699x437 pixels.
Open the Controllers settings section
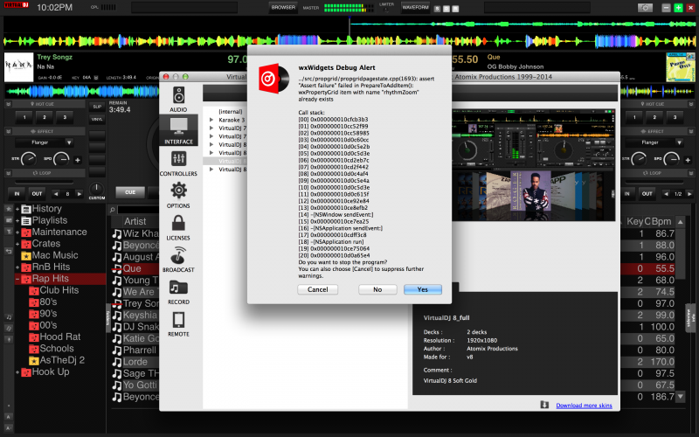point(178,162)
